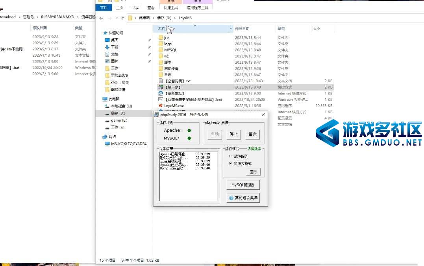The width and height of the screenshot is (424, 266).
Task: Click the phpStudy 2016 title bar icon
Action: [x=157, y=115]
